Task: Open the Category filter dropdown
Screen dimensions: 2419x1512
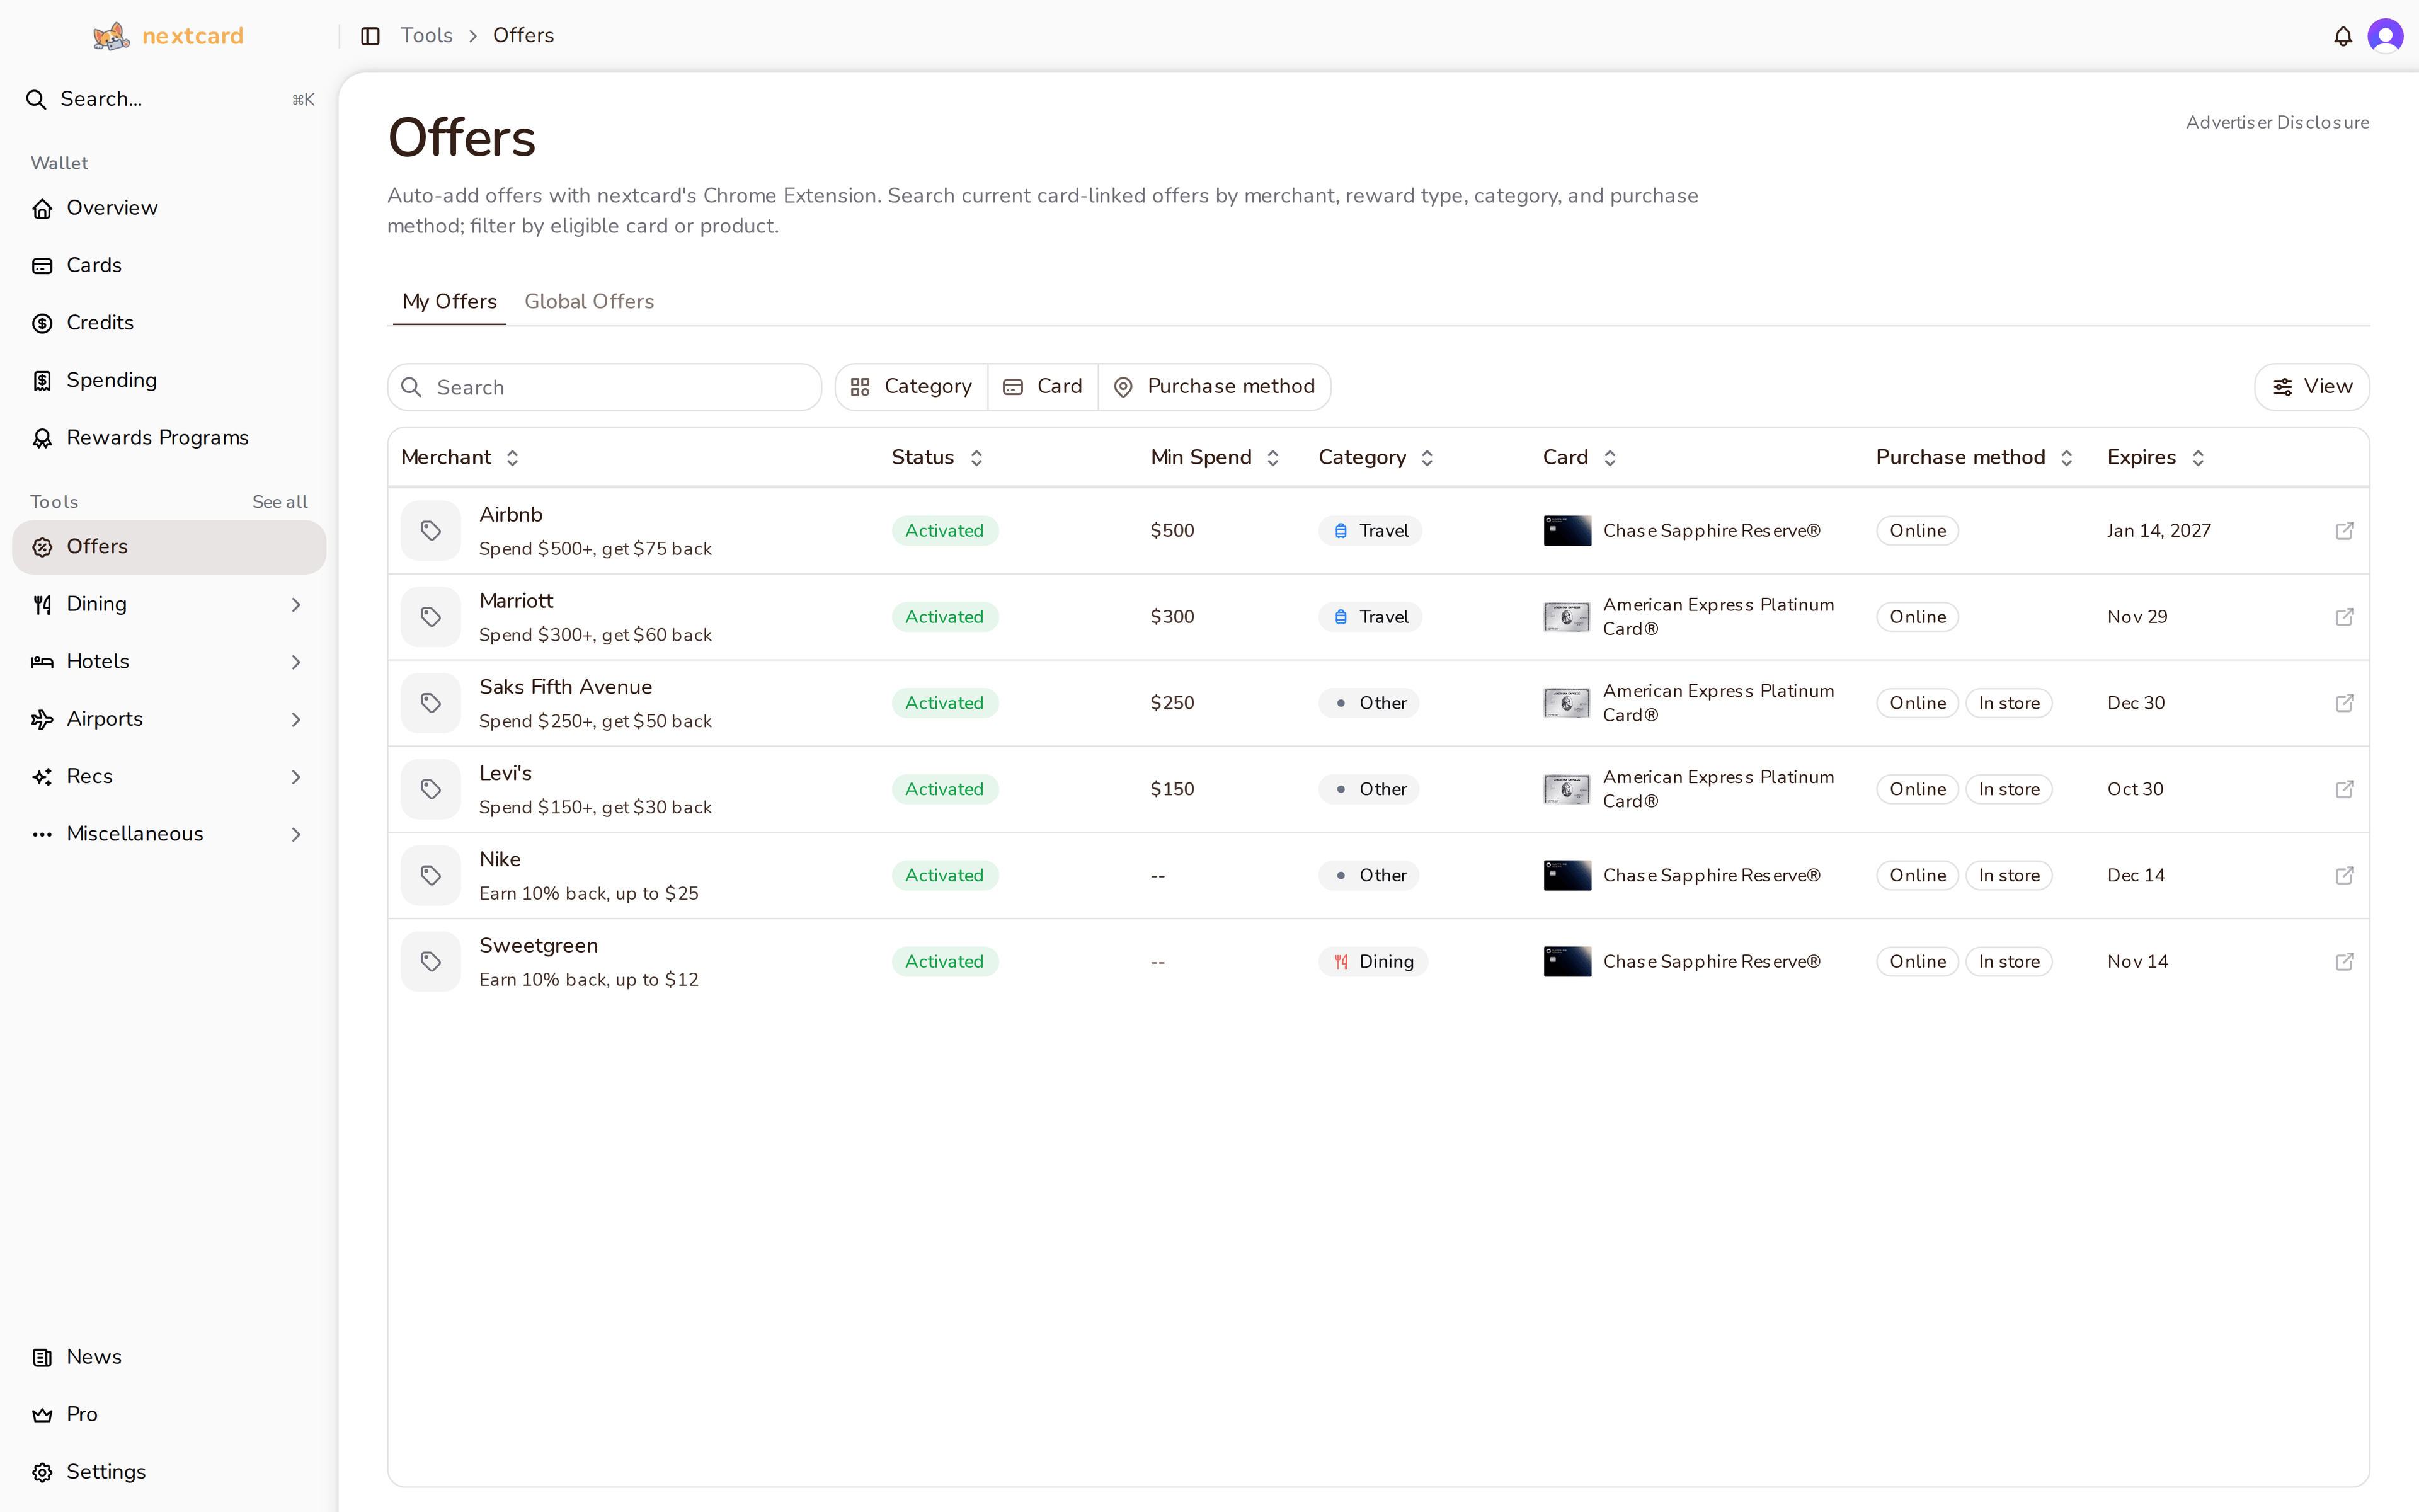Action: (x=911, y=387)
